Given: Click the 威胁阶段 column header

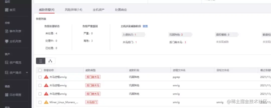Looking at the screenshot, I should tap(134, 70).
